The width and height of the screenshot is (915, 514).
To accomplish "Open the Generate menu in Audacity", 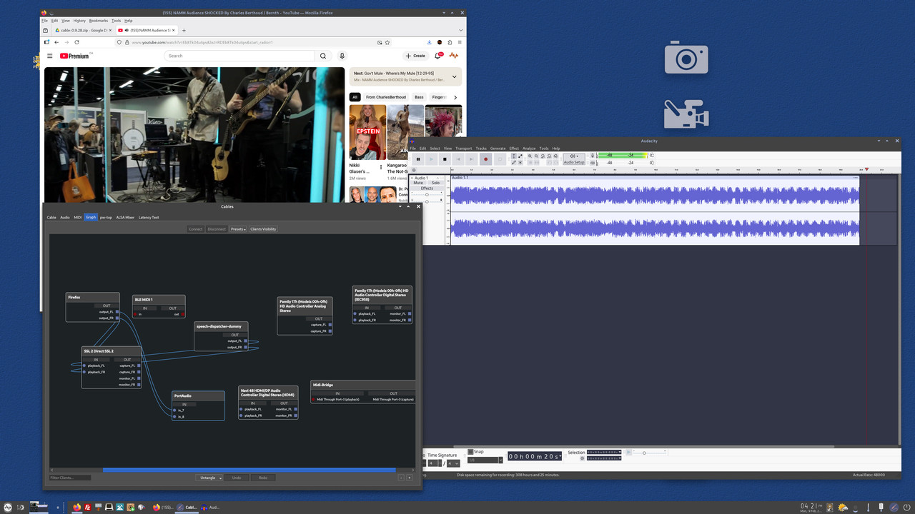I will click(498, 148).
